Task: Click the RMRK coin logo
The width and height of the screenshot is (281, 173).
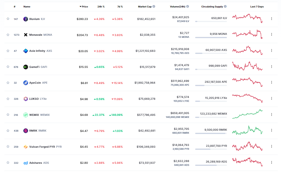Action: click(x=26, y=131)
